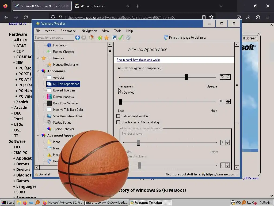274x206 pixels.
Task: Bookmark page with Firefox star icon
Action: click(211, 17)
